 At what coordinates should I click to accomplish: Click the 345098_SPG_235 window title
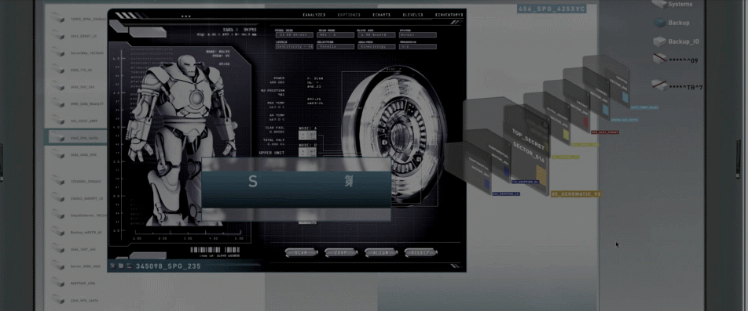pos(168,266)
